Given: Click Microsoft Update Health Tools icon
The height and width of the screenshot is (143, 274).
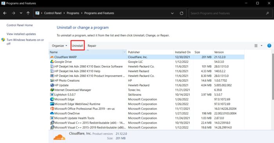Looking at the screenshot, I should [52, 118].
